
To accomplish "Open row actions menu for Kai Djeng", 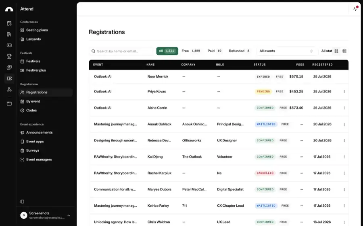I will coord(344,157).
